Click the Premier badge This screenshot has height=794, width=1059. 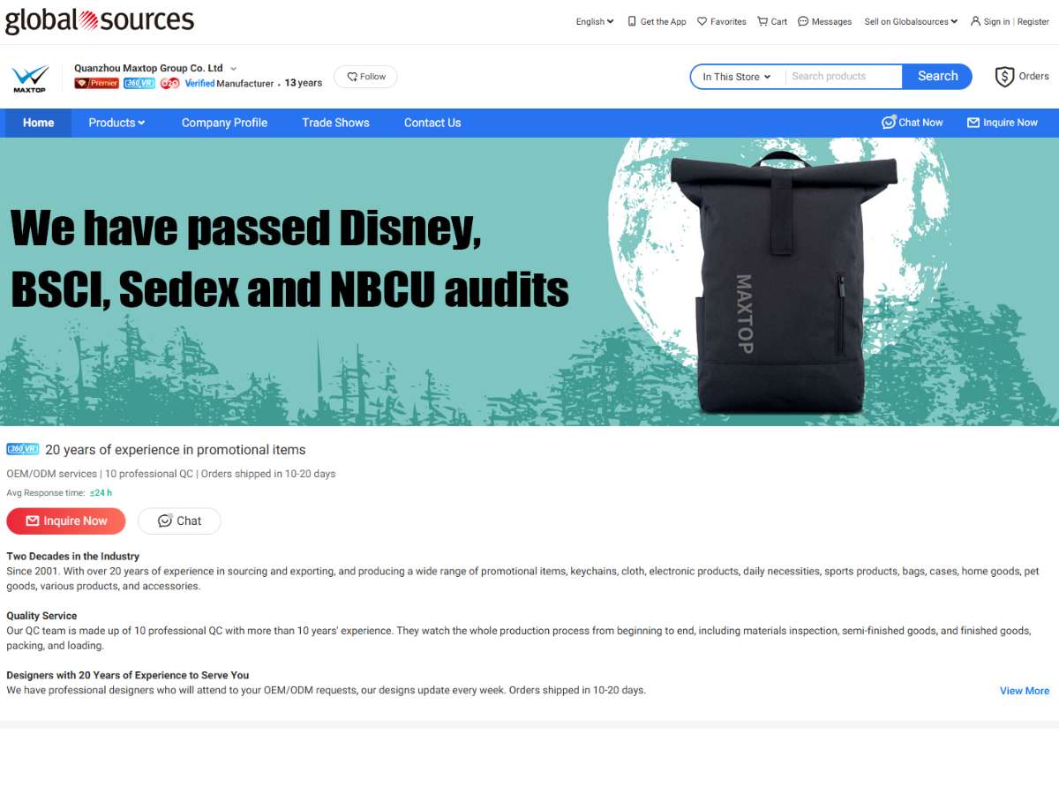97,83
